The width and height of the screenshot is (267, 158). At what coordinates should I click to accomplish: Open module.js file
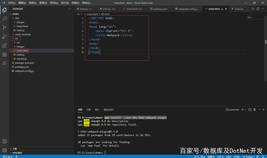click(x=42, y=59)
